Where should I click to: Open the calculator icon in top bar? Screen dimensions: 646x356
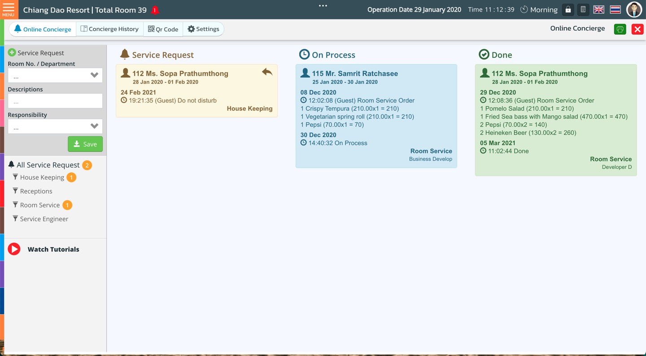(x=583, y=10)
